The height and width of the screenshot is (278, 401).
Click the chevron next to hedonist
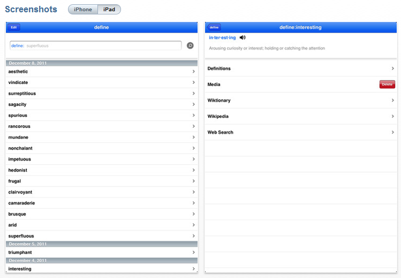(x=193, y=170)
